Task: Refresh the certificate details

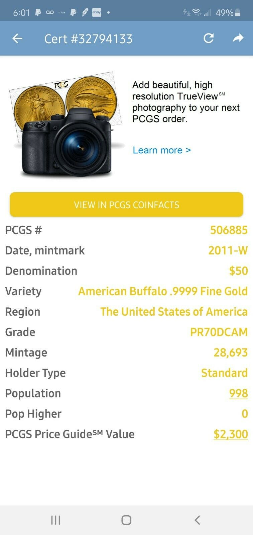Action: (209, 38)
